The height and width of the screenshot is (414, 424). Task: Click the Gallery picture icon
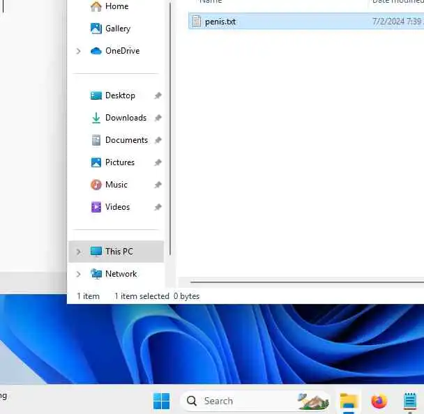click(96, 29)
